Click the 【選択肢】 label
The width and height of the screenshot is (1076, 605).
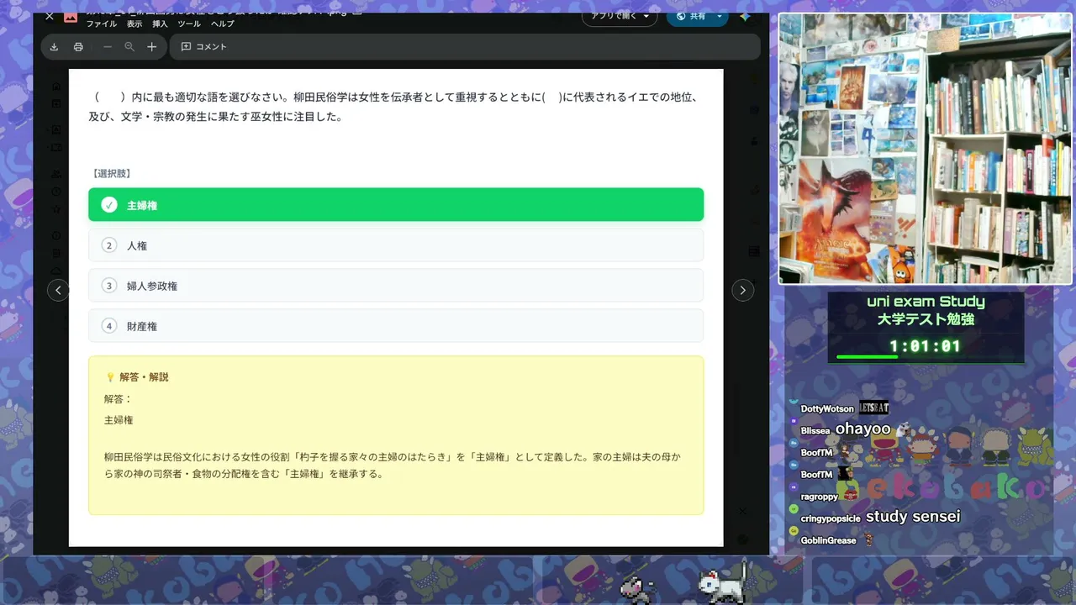click(x=112, y=174)
